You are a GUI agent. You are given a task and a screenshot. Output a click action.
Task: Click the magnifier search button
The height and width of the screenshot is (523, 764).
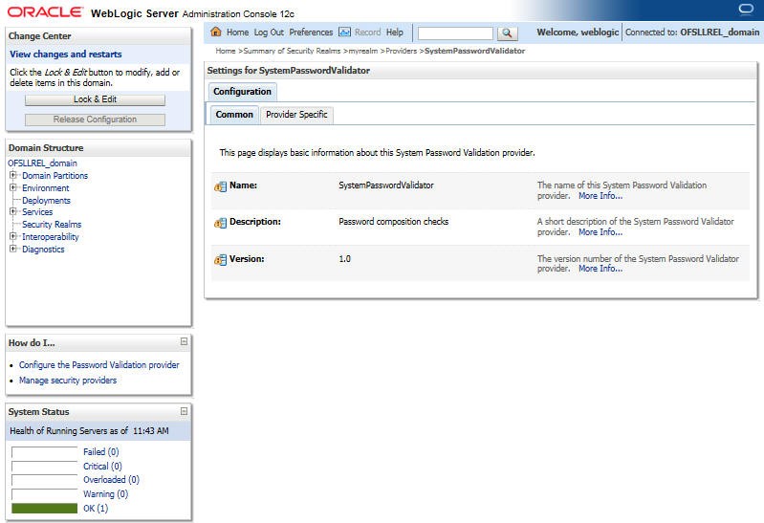[x=507, y=33]
